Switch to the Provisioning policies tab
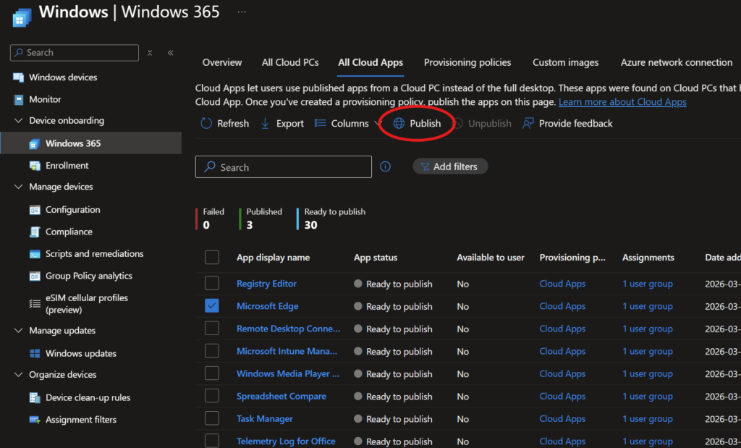 point(467,62)
